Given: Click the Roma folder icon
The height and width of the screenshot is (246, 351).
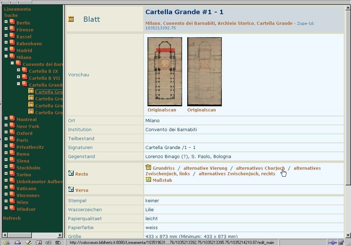Looking at the screenshot, I should (x=12, y=154).
